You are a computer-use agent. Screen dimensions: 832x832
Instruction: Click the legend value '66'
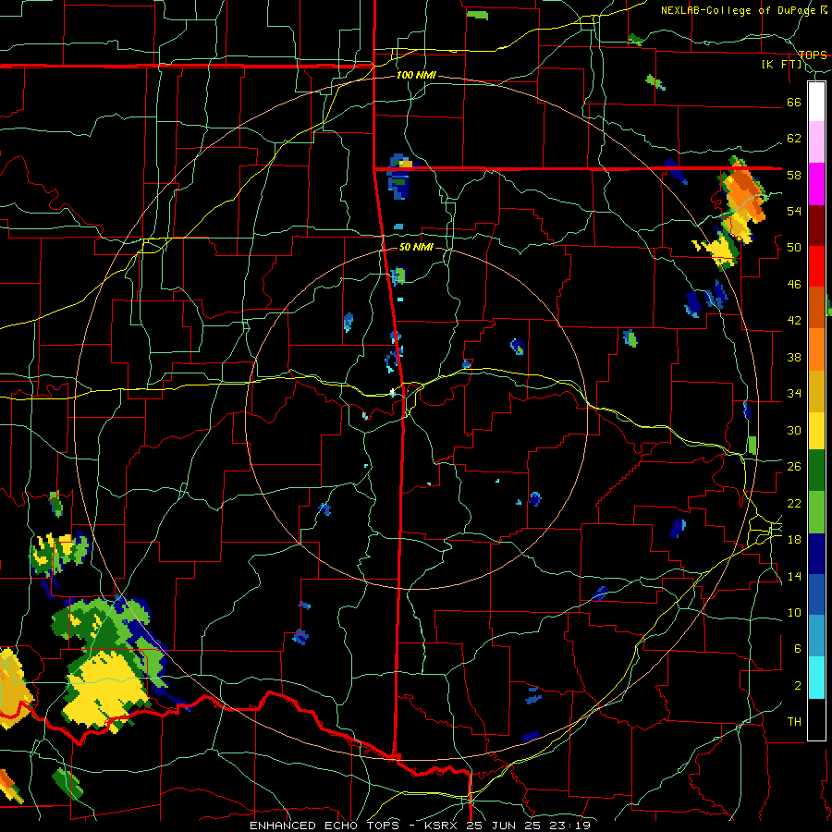(794, 103)
